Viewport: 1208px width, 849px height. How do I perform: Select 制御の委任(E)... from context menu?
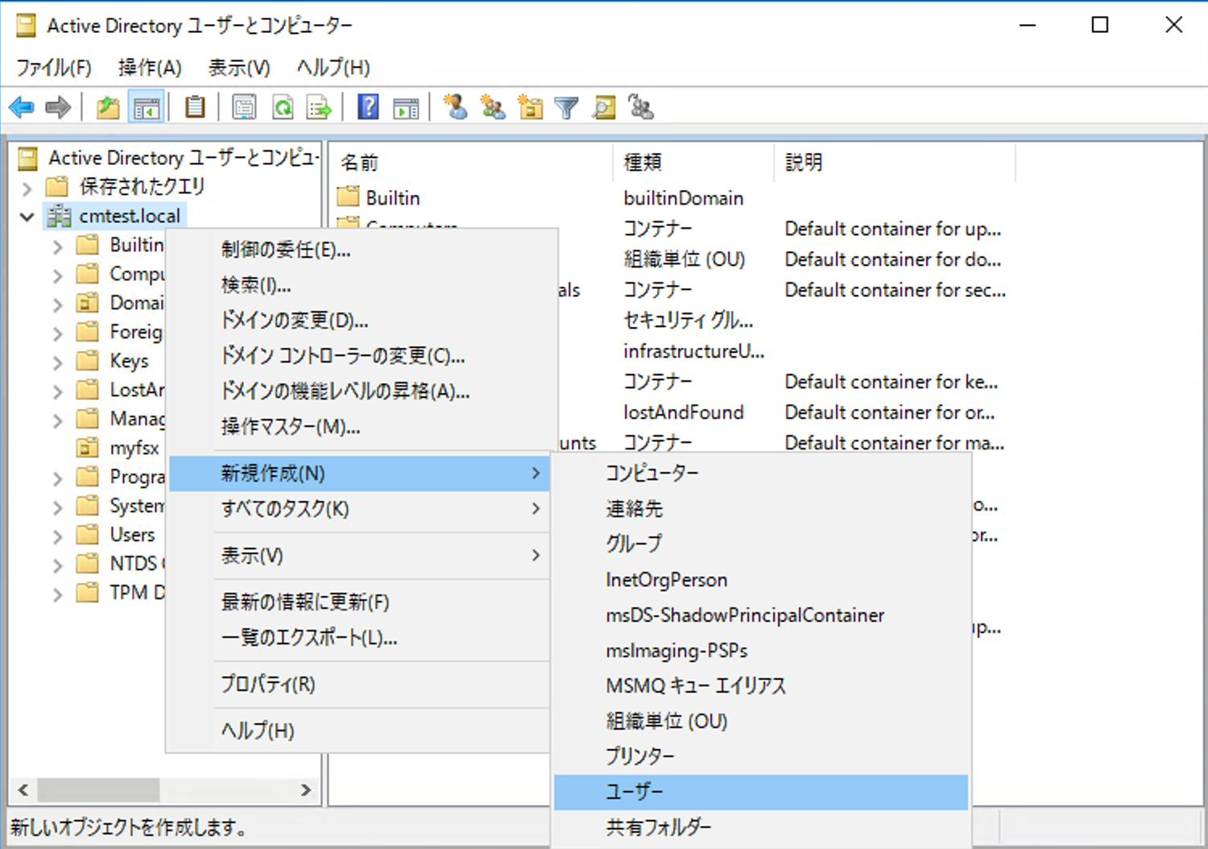(358, 250)
